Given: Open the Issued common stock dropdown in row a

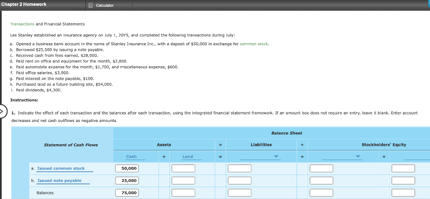Looking at the screenshot, I should click(65, 168).
